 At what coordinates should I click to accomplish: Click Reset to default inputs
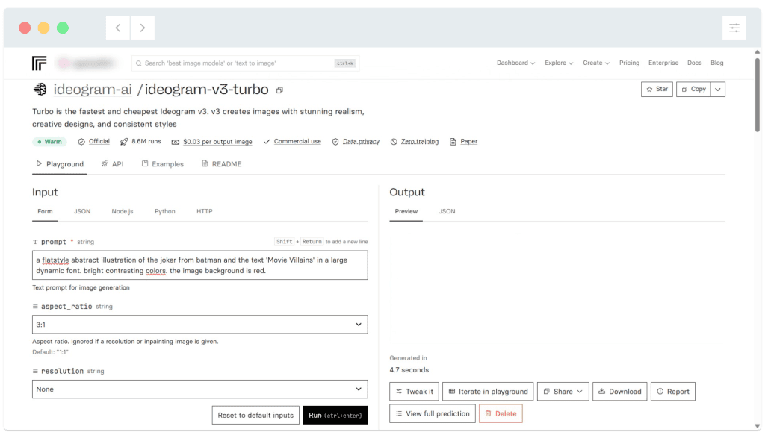pos(255,415)
